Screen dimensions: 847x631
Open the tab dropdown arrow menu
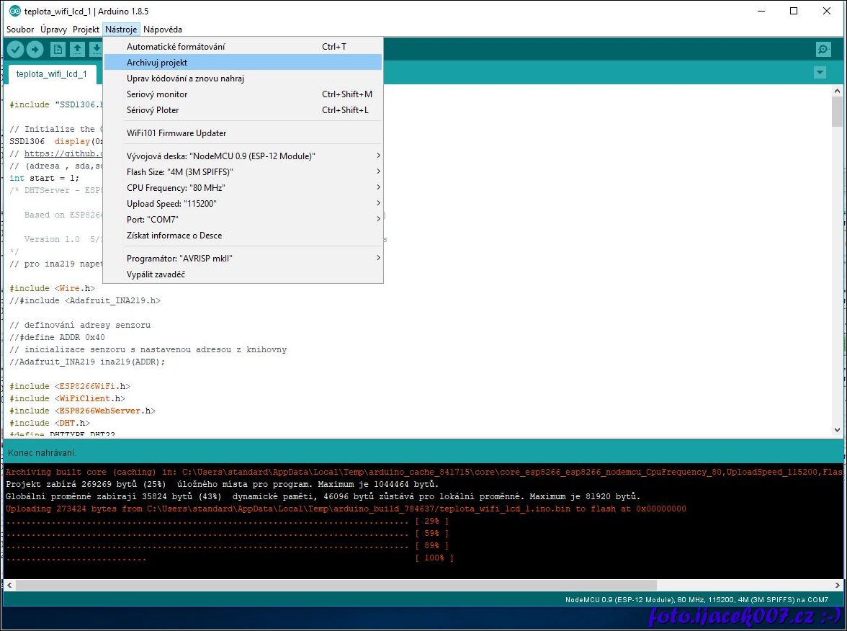(819, 73)
